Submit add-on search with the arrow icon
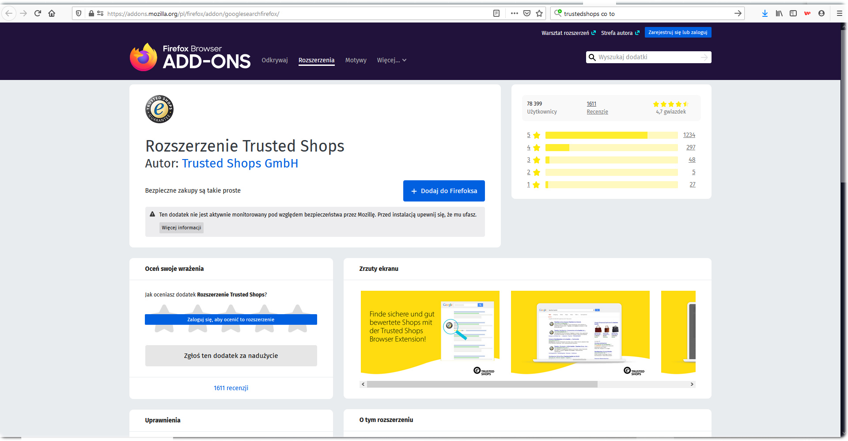848x441 pixels. (704, 57)
